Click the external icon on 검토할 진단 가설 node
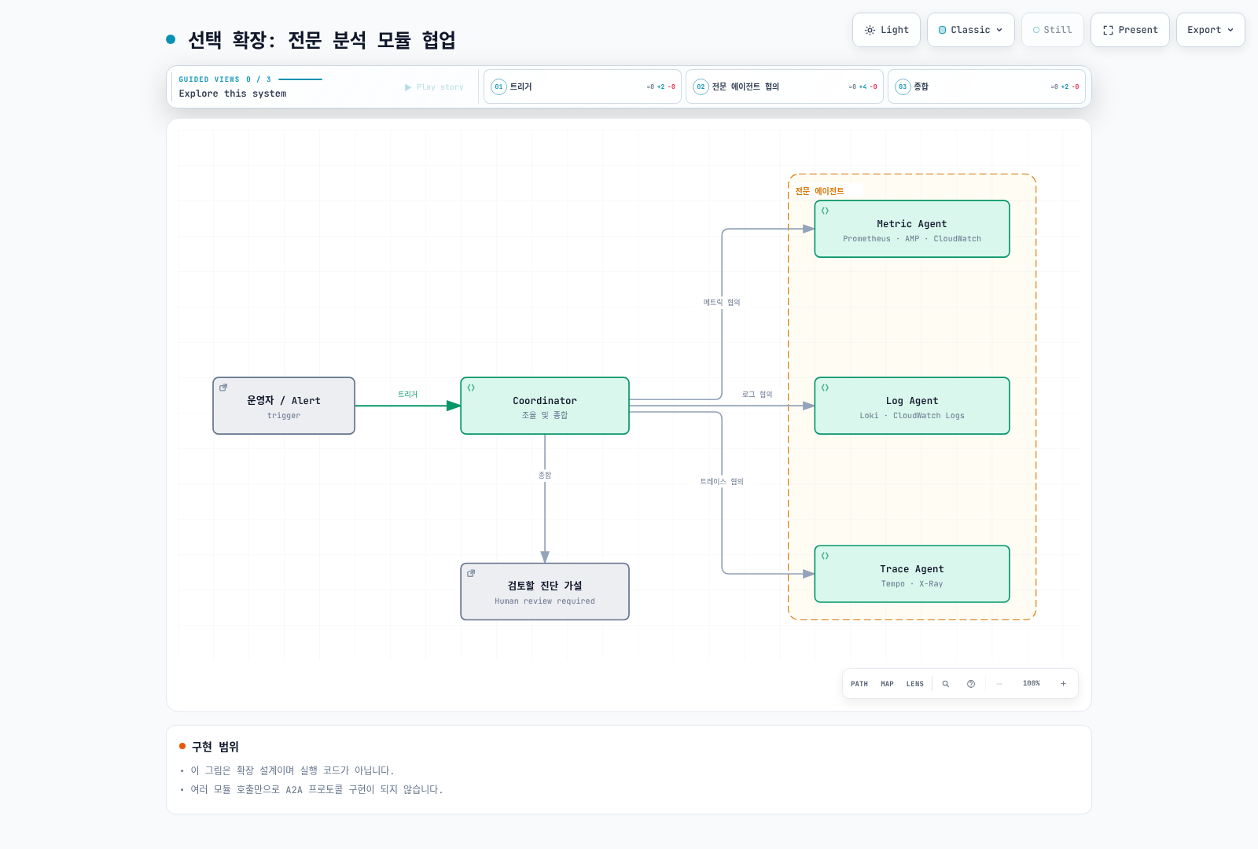The image size is (1258, 849). [x=471, y=573]
